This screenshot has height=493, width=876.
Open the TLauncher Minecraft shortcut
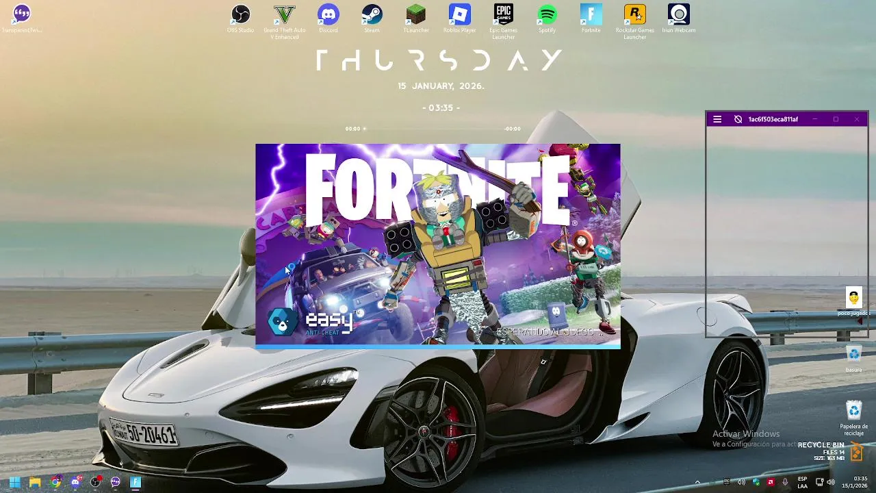click(416, 18)
